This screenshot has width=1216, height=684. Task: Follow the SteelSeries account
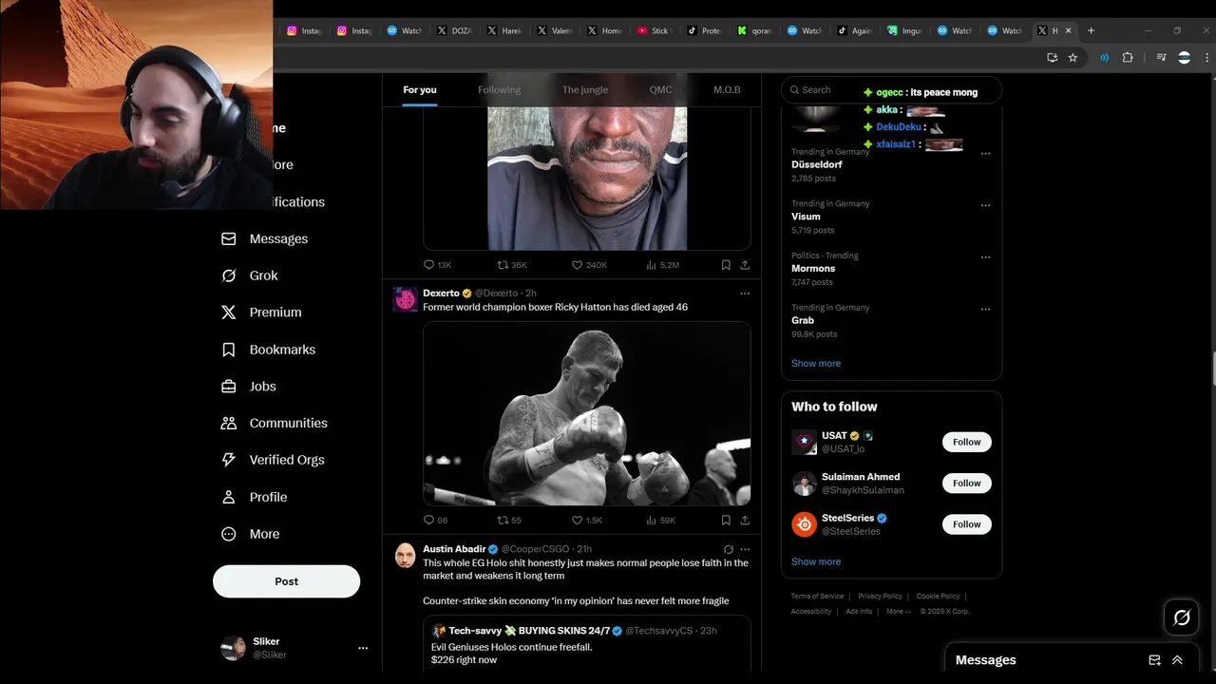[967, 524]
